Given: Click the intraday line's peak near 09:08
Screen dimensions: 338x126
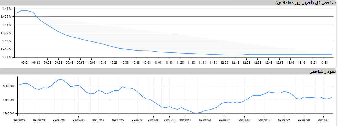Looking at the screenshot, I should tap(22, 10).
